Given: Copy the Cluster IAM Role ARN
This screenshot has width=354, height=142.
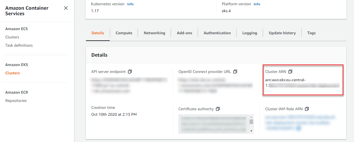Looking at the screenshot, I should coord(307,109).
